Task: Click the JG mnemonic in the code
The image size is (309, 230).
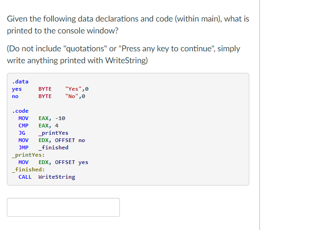Action: tap(22, 133)
